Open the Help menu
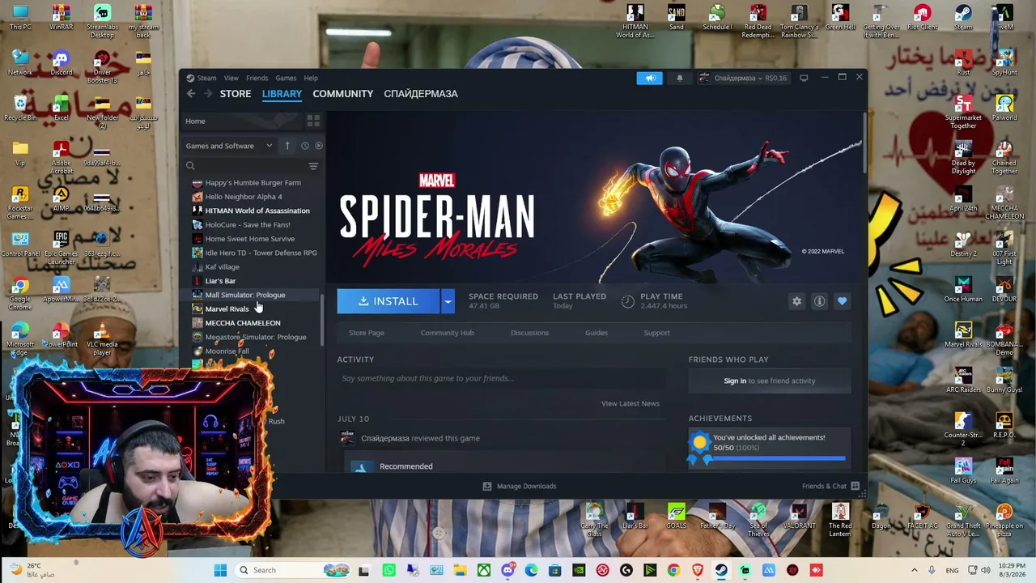The height and width of the screenshot is (583, 1036). pos(311,78)
